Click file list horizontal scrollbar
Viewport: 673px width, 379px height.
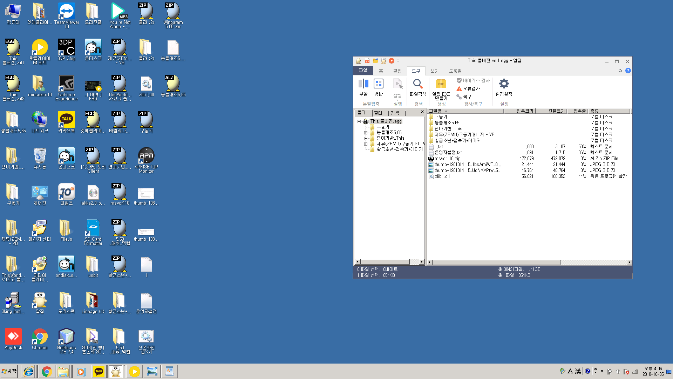coord(496,262)
